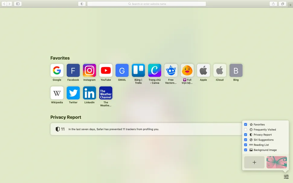293x183 pixels.
Task: Open the Twitter favorite icon
Action: pyautogui.click(x=73, y=93)
